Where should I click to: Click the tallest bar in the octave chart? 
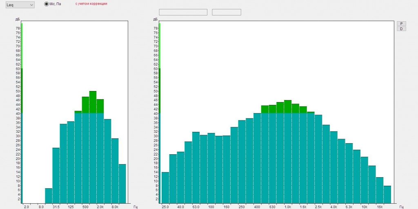(x=93, y=147)
